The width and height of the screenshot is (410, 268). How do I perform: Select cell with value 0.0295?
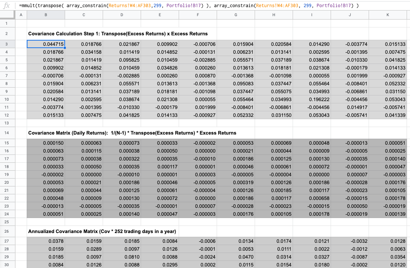(x=160, y=265)
